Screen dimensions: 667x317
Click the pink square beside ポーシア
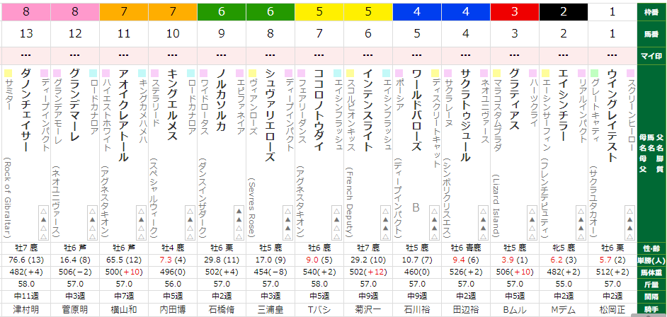pyautogui.click(x=399, y=73)
